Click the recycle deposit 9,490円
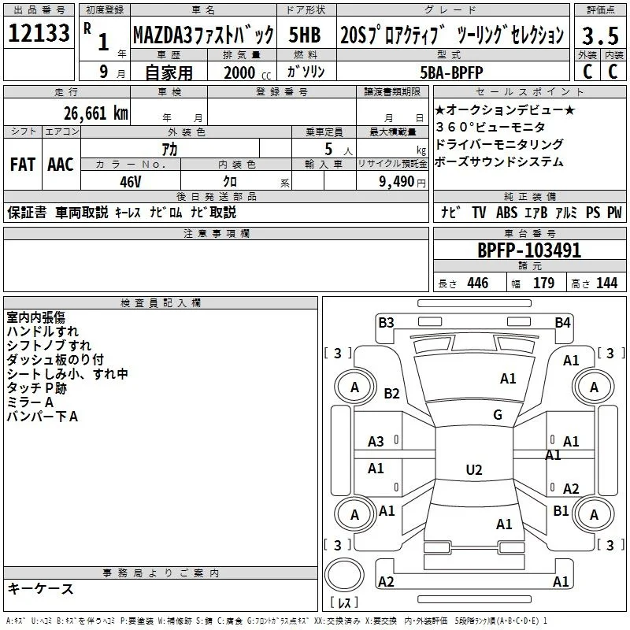The image size is (630, 630). (x=402, y=182)
